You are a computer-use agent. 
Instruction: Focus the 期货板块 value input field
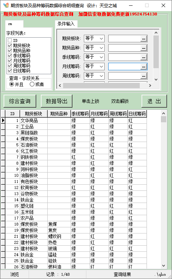[124, 39]
